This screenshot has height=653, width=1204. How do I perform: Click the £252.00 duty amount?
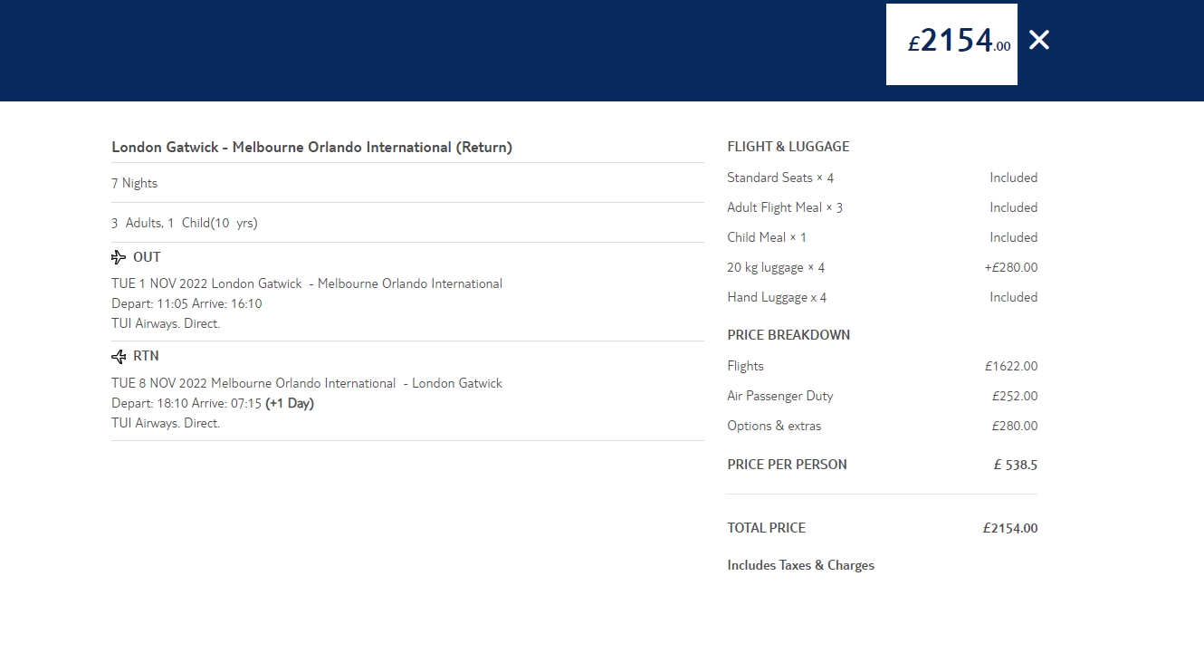1015,396
